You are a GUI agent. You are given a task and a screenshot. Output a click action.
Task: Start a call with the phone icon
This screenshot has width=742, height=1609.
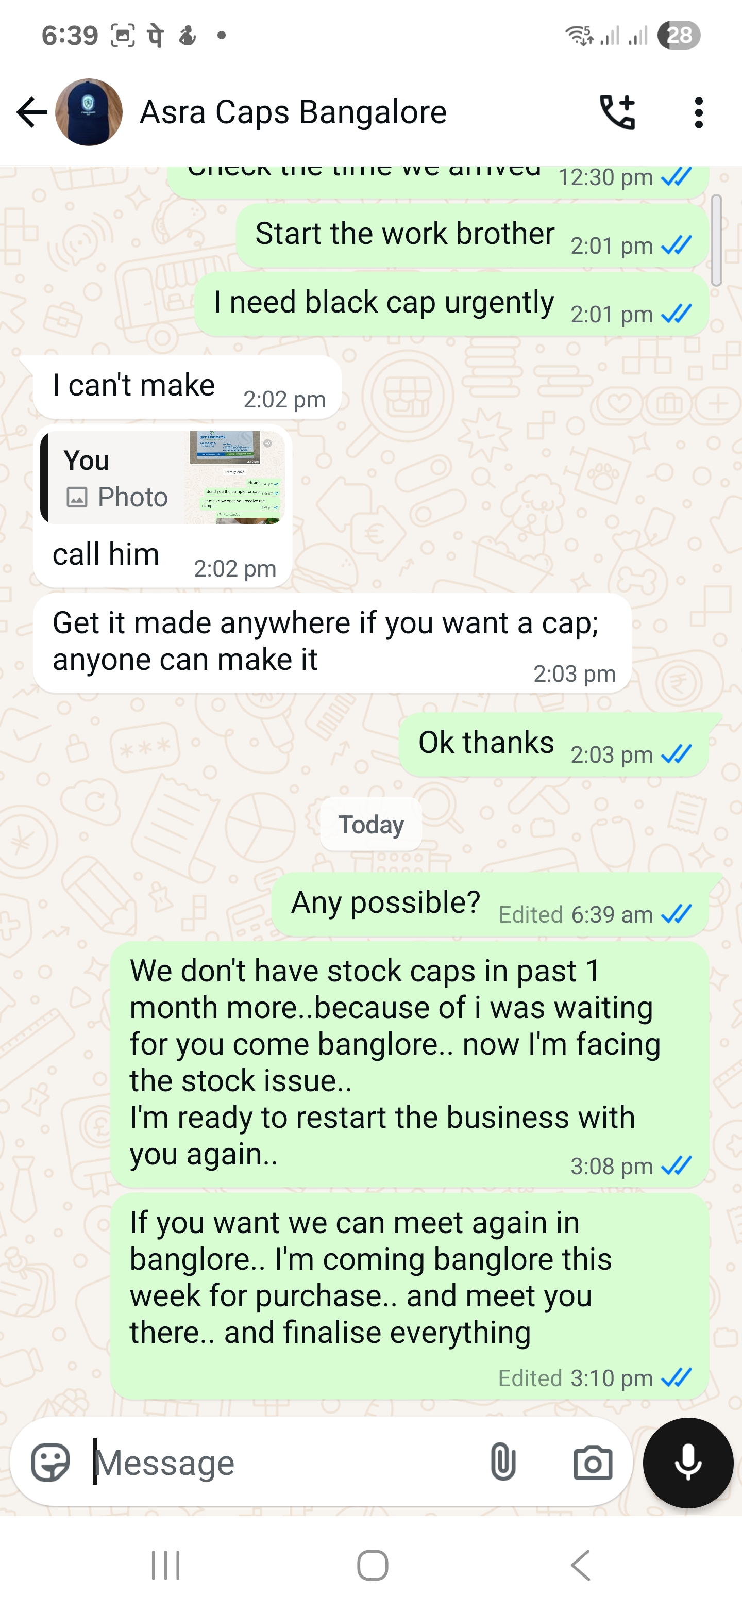pyautogui.click(x=617, y=112)
